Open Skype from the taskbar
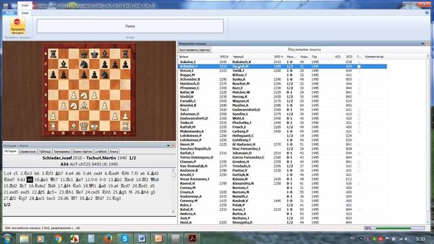 click(125, 239)
